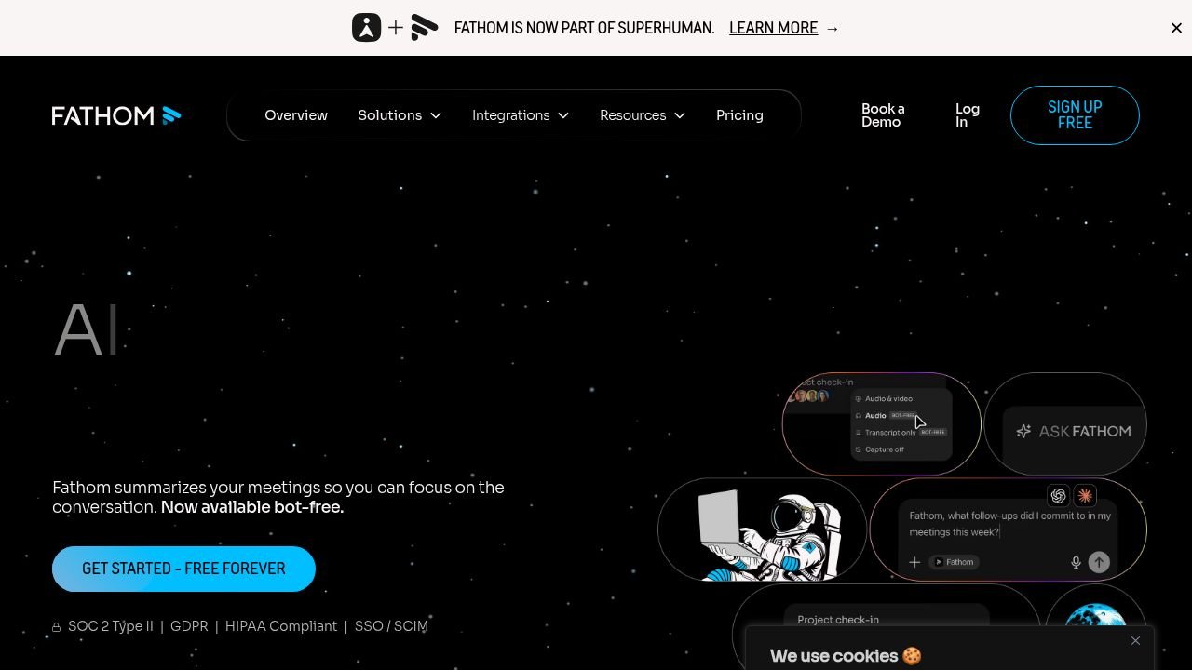Click the microphone icon in chat mockup
This screenshot has width=1192, height=670.
coord(1076,562)
